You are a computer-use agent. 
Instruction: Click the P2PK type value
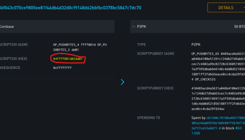click(196, 44)
